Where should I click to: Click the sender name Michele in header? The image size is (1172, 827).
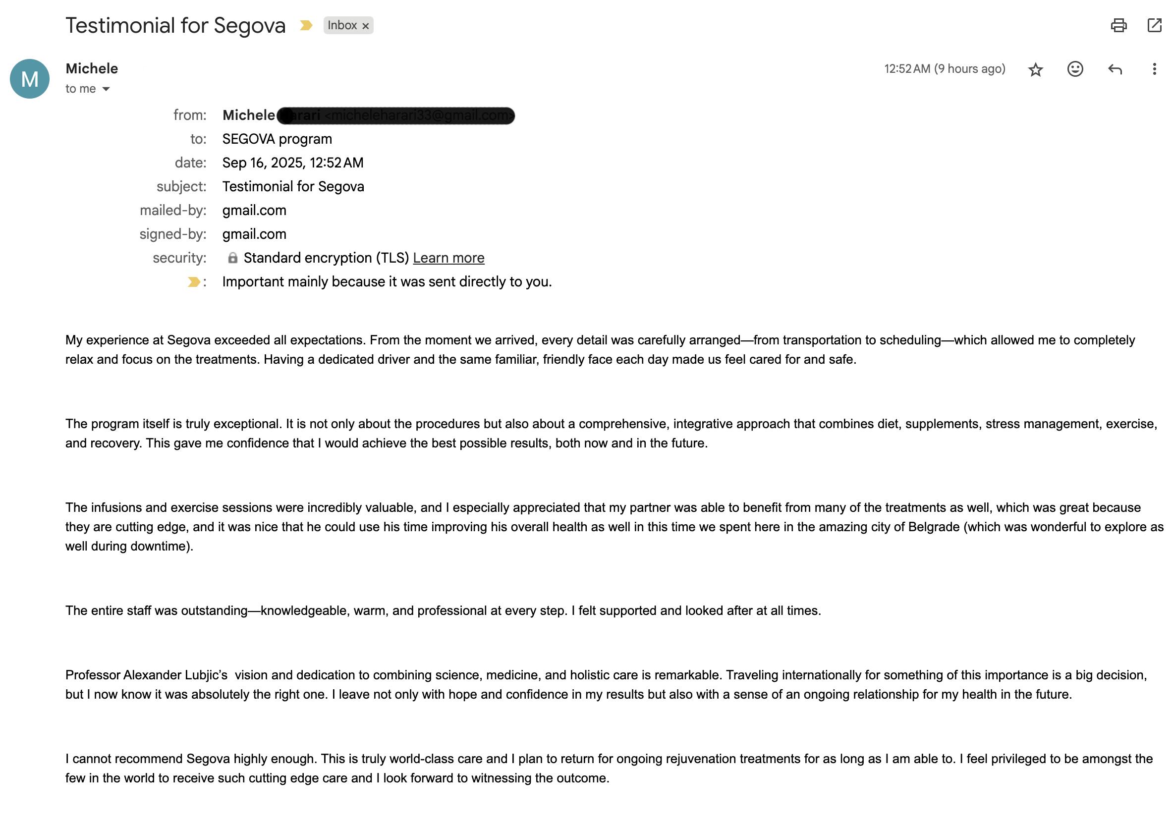coord(92,68)
